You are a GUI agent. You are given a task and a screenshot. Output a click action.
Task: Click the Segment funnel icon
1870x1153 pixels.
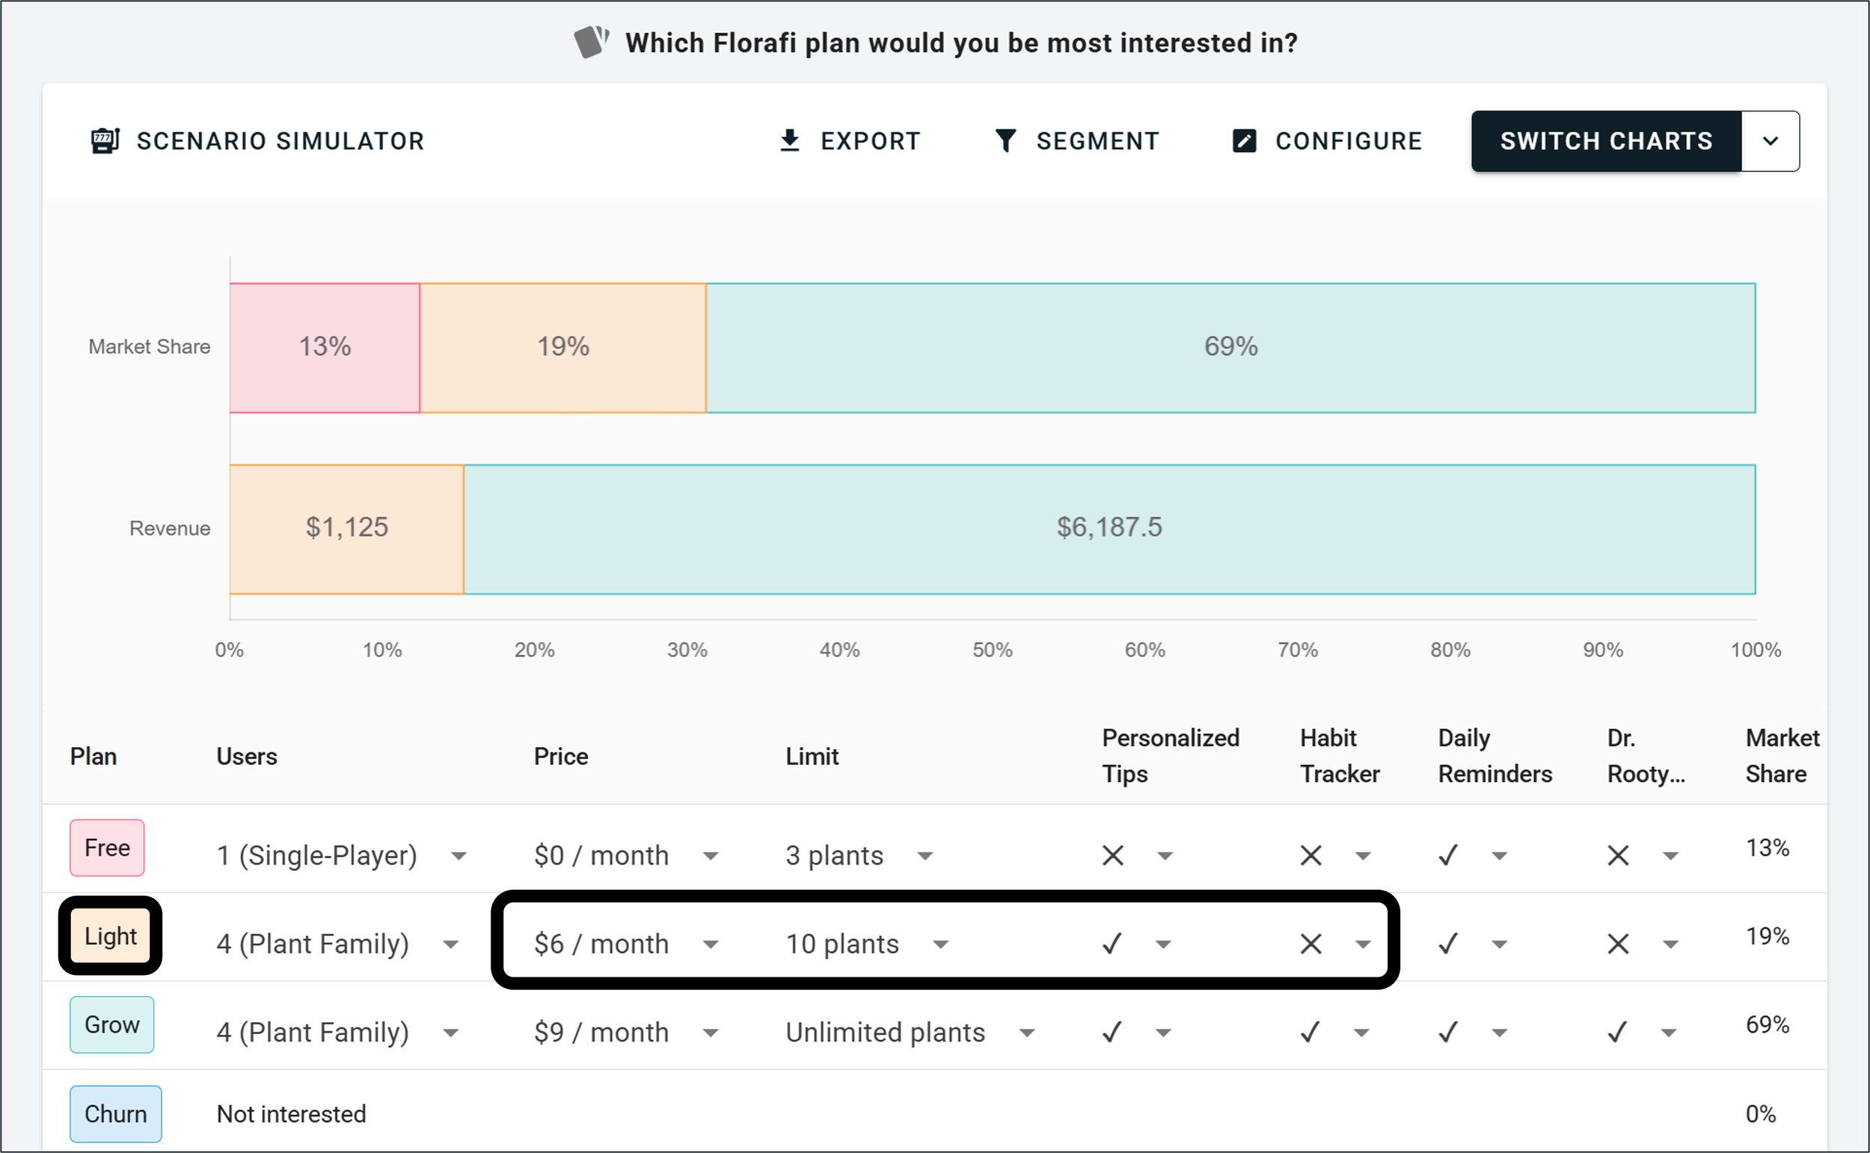1005,141
